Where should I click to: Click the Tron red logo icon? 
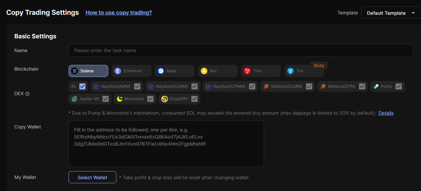(x=247, y=71)
